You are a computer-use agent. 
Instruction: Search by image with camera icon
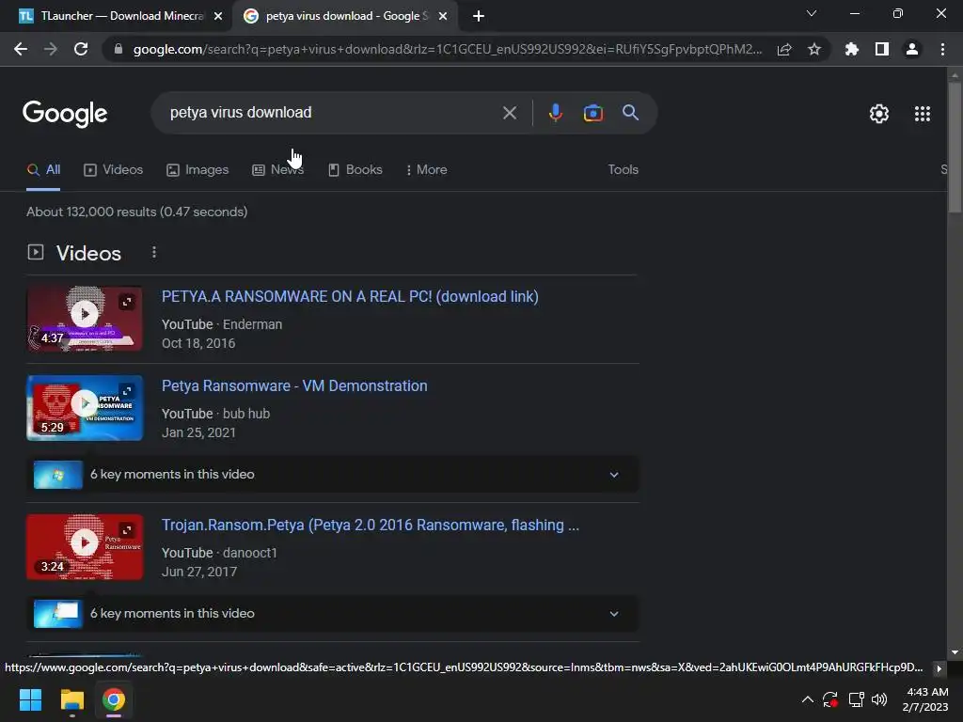tap(592, 113)
